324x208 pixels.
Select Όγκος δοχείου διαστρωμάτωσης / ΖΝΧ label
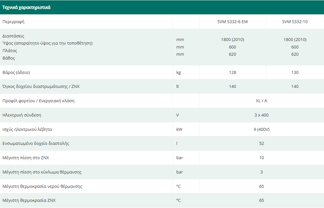[x=41, y=87]
